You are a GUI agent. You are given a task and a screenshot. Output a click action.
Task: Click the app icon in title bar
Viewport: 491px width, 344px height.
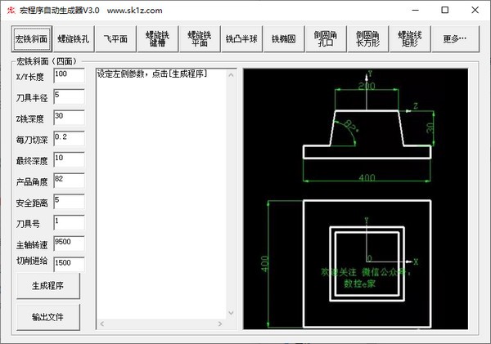[11, 11]
